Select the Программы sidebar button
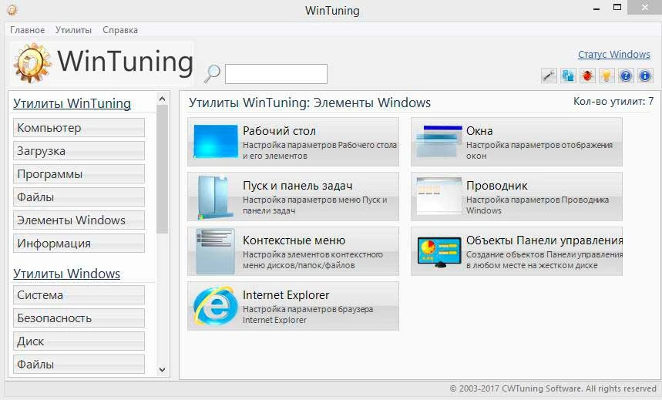 (x=79, y=174)
